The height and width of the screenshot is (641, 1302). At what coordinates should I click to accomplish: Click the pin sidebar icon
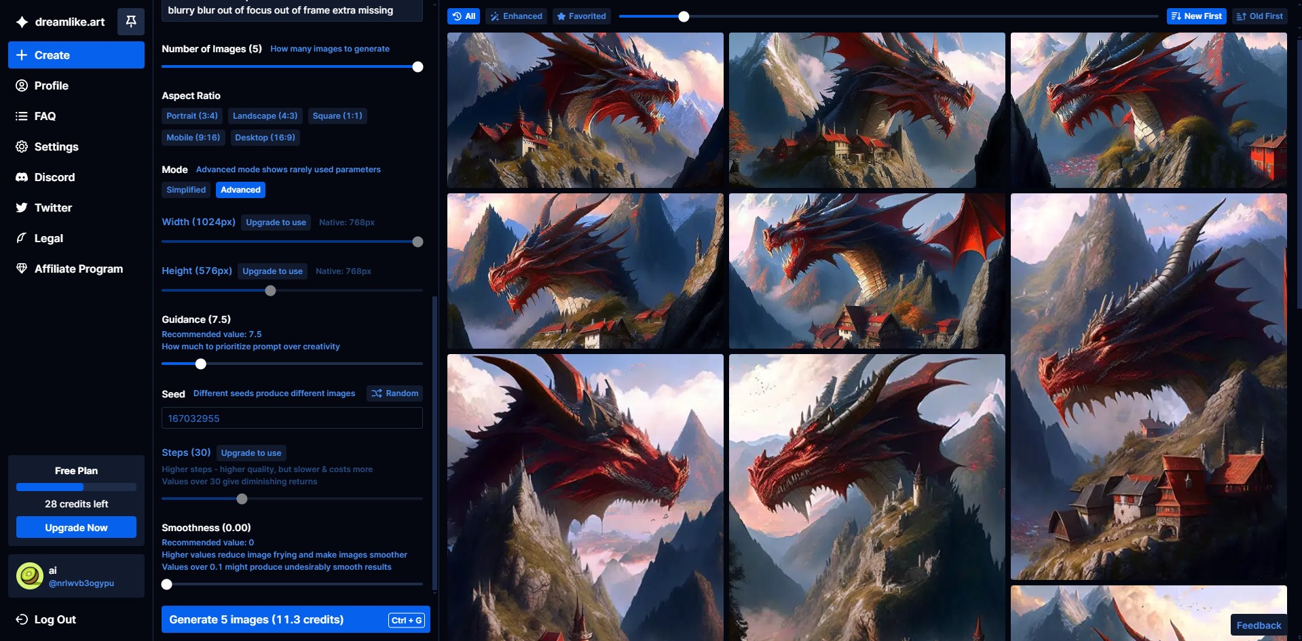131,22
